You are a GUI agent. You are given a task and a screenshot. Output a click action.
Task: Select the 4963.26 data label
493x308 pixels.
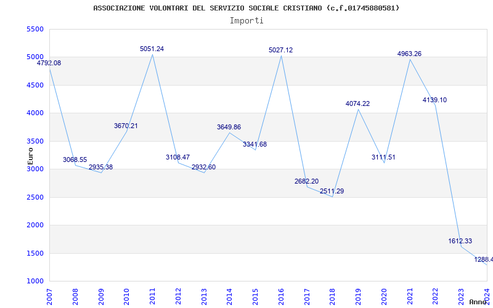[x=409, y=54]
